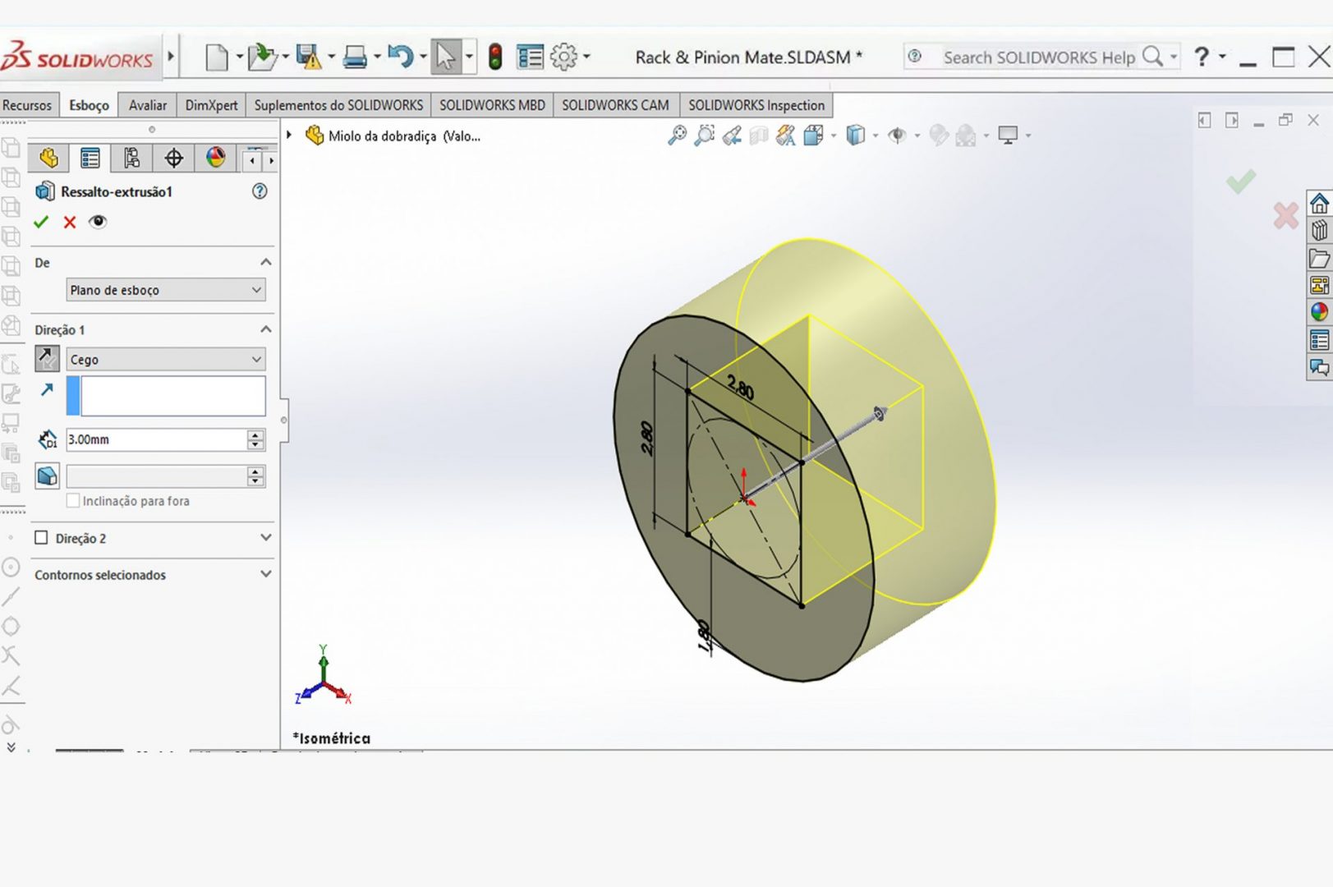The height and width of the screenshot is (887, 1333).
Task: Open the SOLIDWORKS CAM tab
Action: pos(614,105)
